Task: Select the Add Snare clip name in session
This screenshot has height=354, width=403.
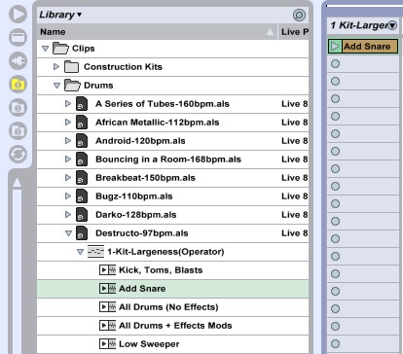Action: (367, 47)
